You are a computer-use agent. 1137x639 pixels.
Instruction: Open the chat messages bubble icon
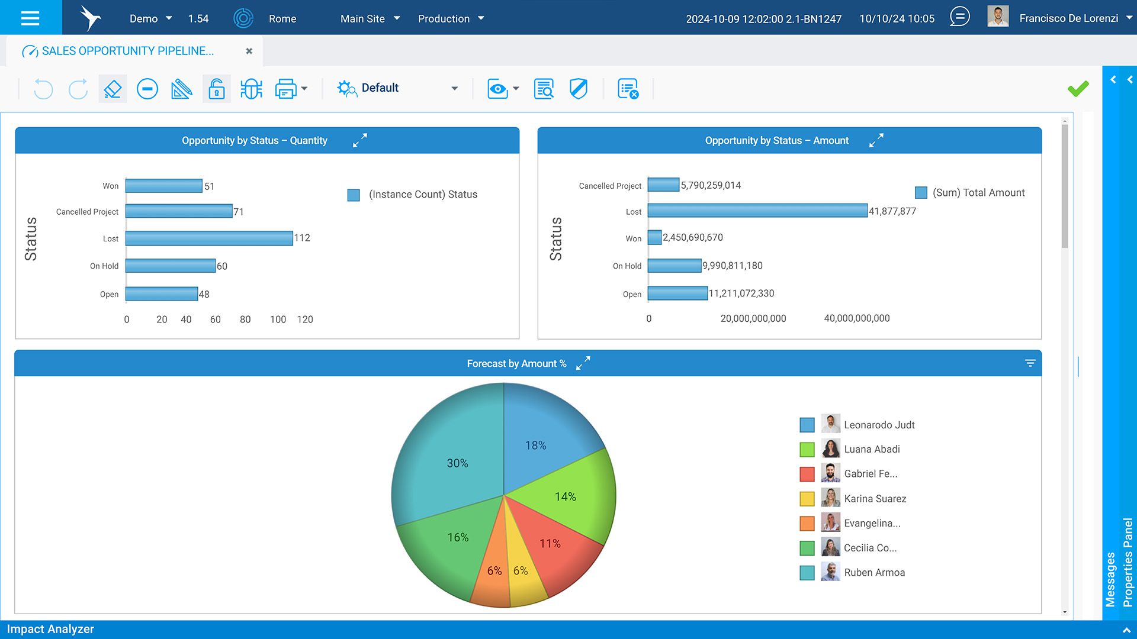point(959,17)
